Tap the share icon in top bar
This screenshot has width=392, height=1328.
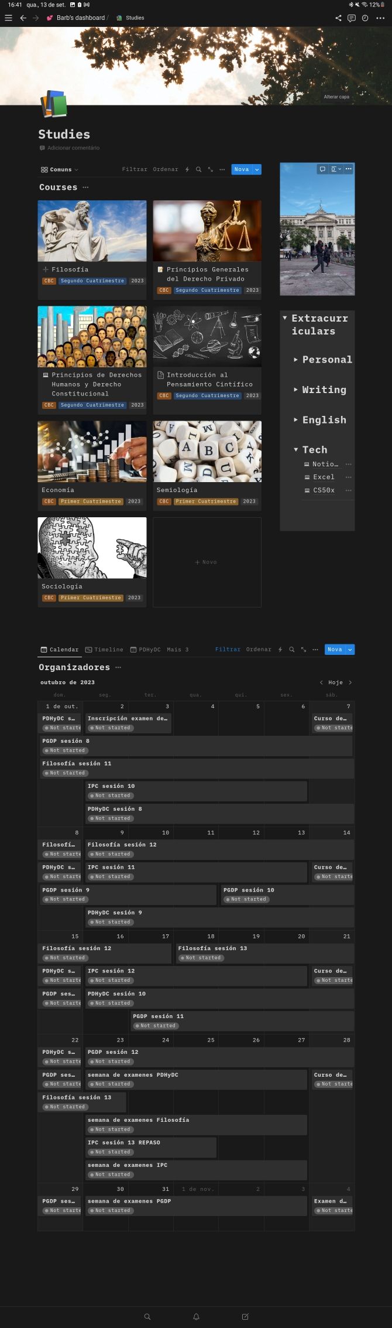pyautogui.click(x=338, y=18)
